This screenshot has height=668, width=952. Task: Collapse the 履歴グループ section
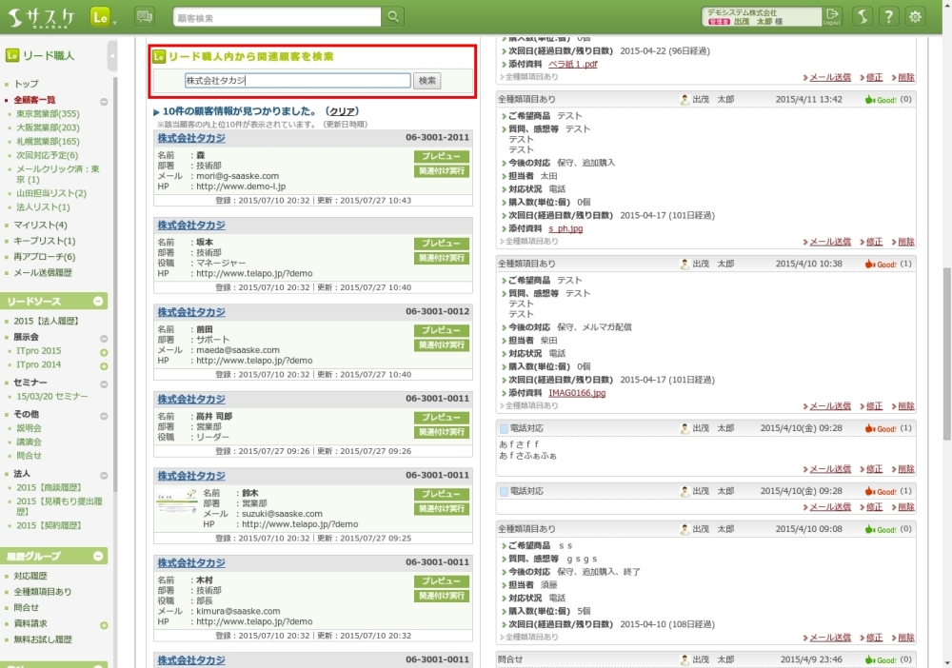click(x=98, y=556)
